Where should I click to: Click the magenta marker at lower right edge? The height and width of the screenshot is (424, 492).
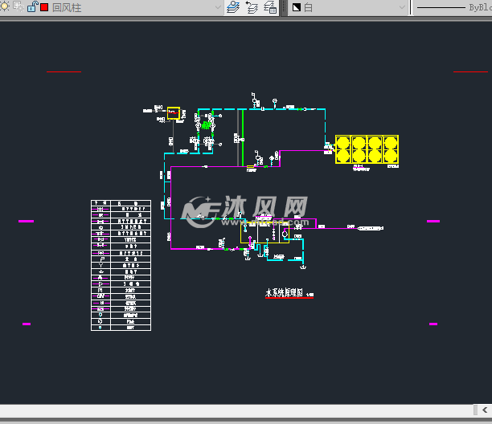(433, 324)
